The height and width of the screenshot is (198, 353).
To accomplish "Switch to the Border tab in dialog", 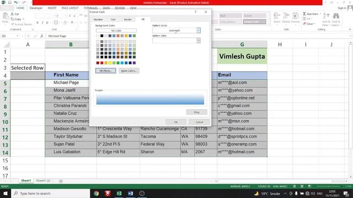I will (127, 20).
